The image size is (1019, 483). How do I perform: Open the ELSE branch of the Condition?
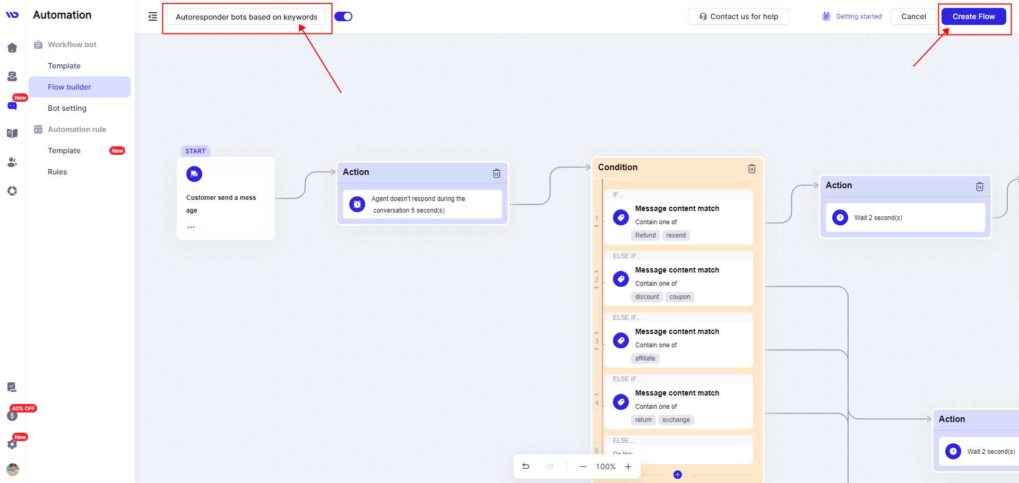(679, 450)
